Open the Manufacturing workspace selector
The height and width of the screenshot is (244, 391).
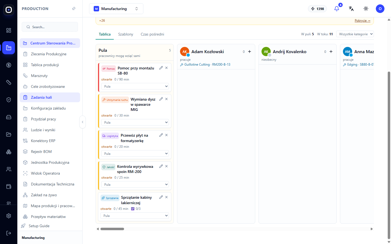click(116, 9)
